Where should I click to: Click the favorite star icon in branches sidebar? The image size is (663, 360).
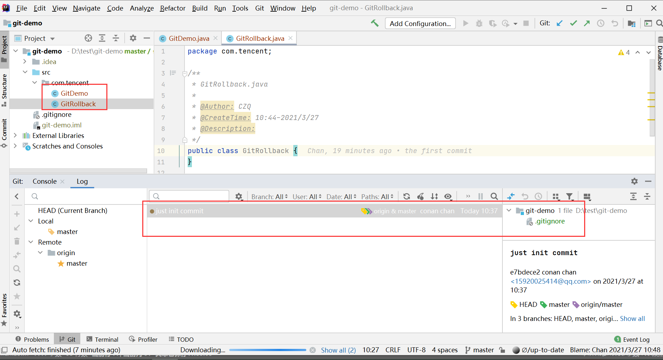pyautogui.click(x=17, y=296)
